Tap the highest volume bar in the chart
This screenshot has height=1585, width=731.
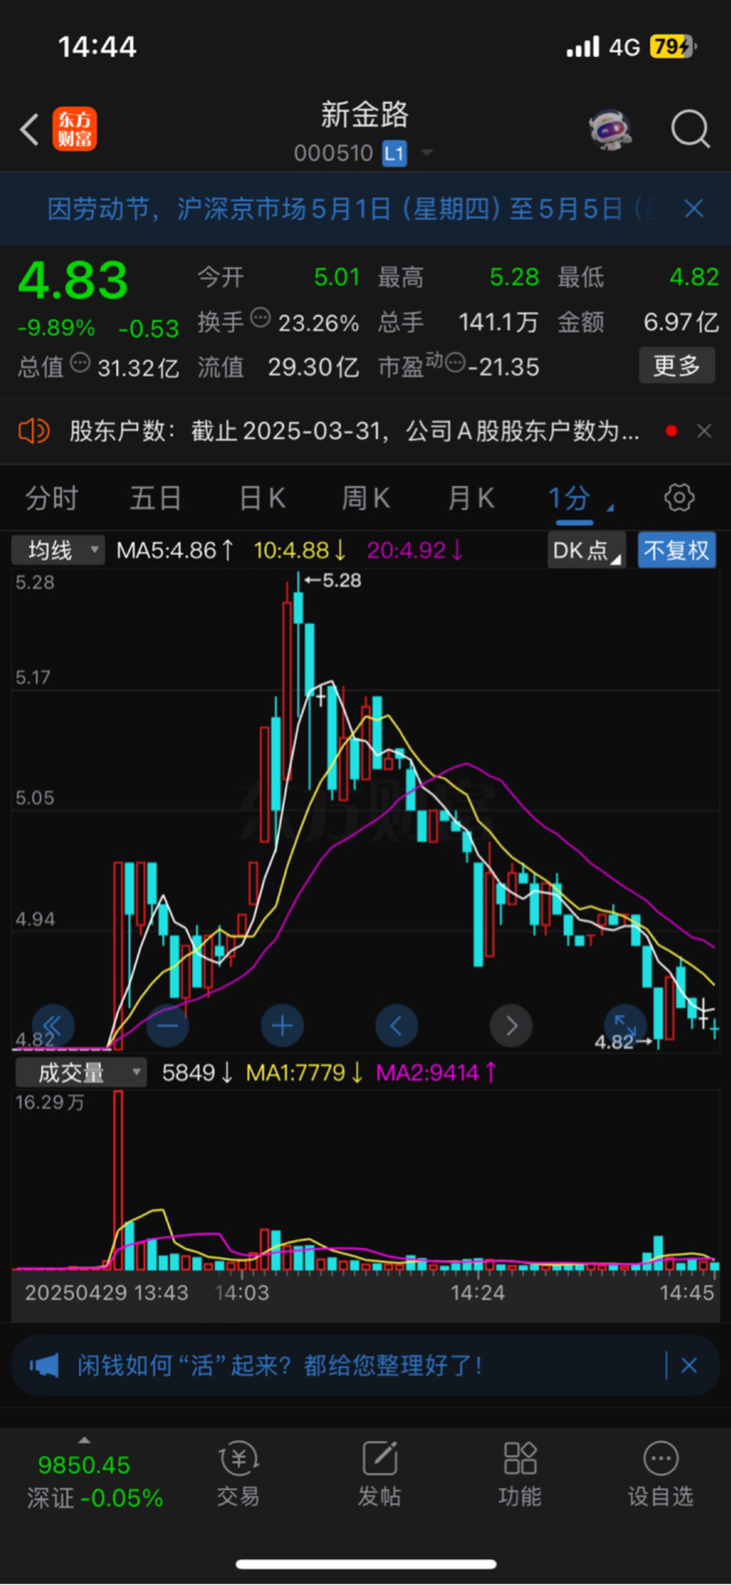[x=118, y=1180]
